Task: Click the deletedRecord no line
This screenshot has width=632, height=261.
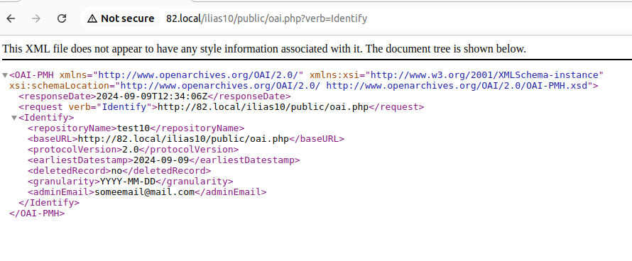Action: (119, 171)
